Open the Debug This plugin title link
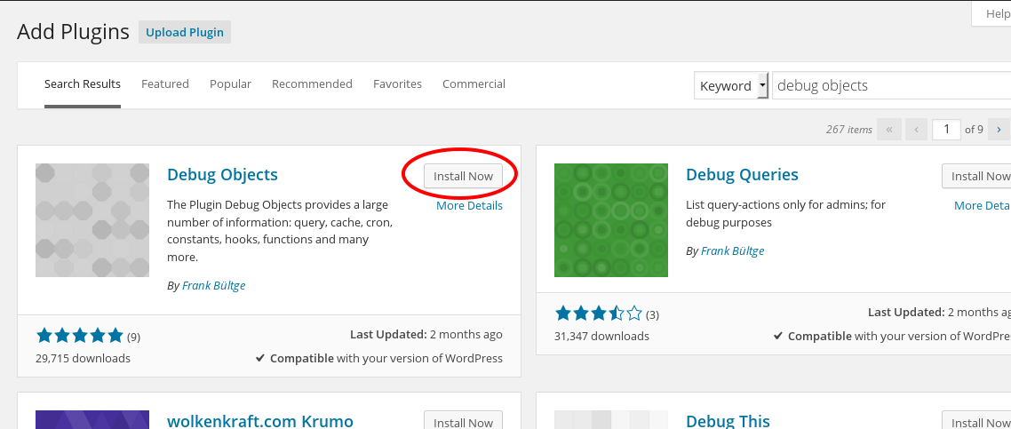This screenshot has width=1011, height=429. point(728,421)
